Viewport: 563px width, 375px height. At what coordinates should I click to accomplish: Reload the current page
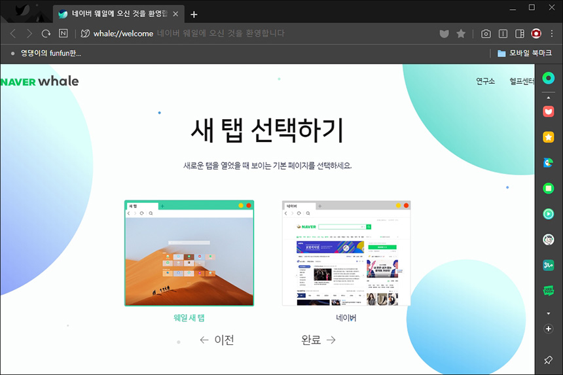pos(46,34)
